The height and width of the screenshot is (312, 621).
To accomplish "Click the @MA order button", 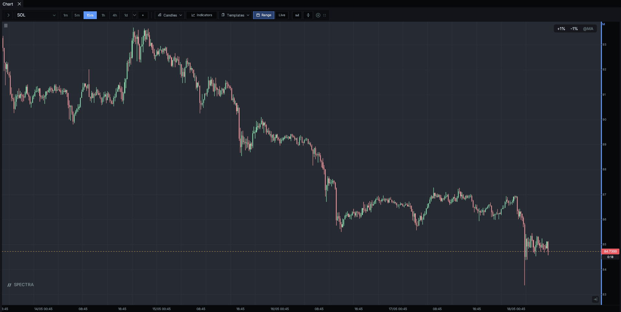I will 588,29.
